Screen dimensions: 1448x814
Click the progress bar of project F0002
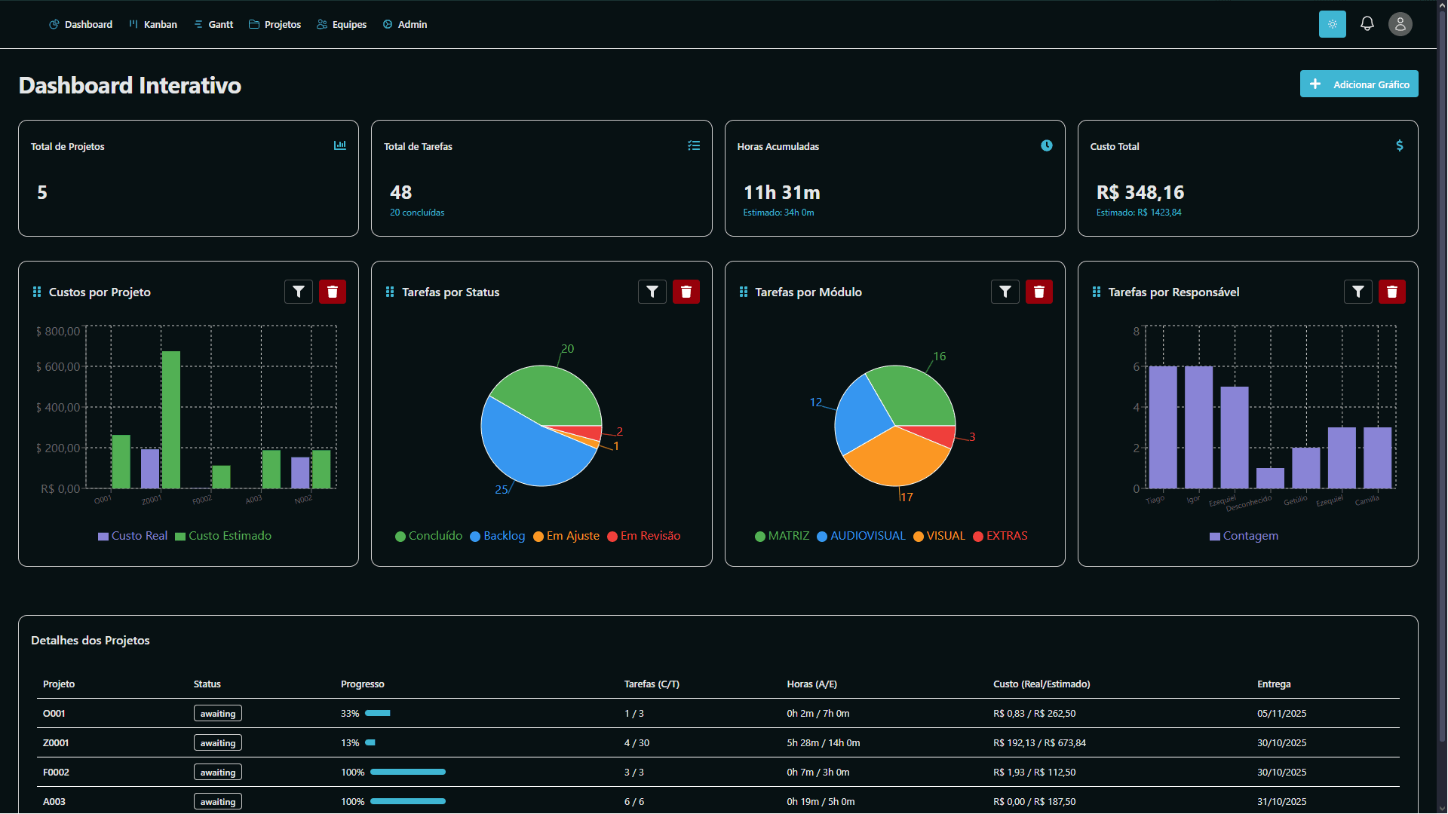click(407, 772)
